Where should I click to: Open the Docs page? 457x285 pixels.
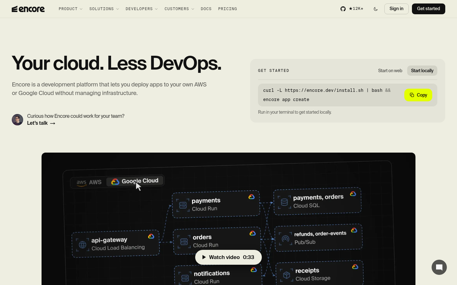click(x=206, y=9)
